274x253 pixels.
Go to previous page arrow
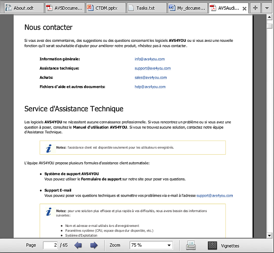click(78, 245)
